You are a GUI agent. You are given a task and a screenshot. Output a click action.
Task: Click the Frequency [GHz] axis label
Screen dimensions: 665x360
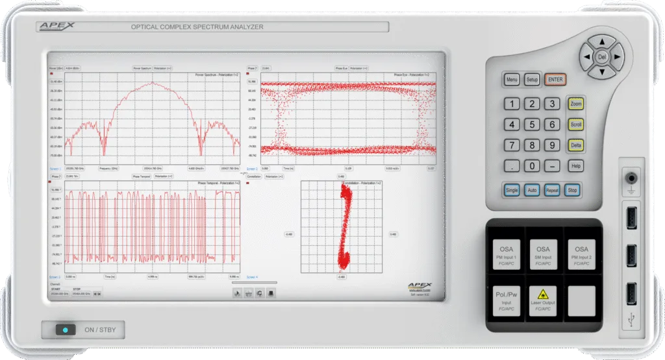[x=108, y=169]
